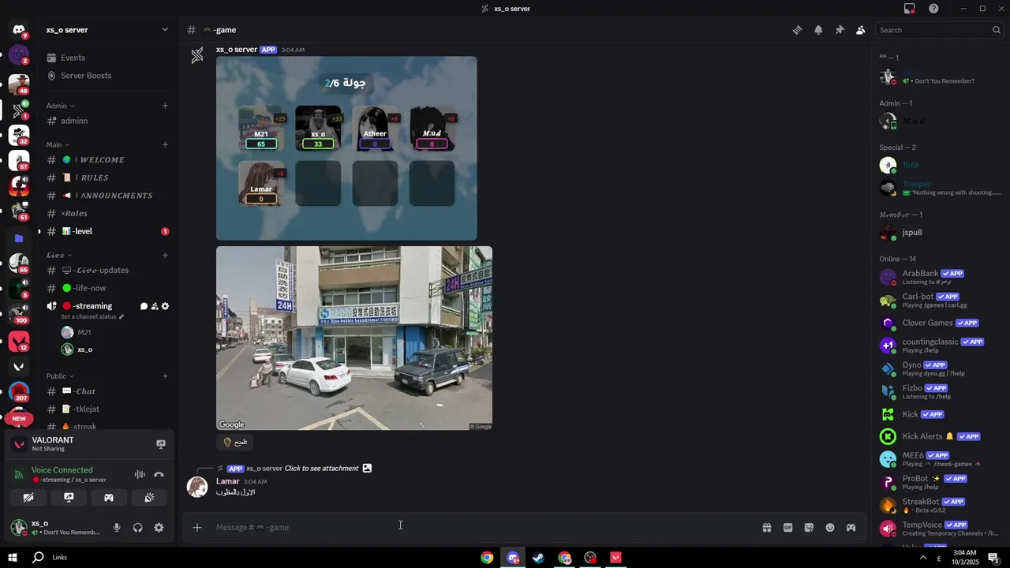Viewport: 1010px width, 568px height.
Task: Open the soundboard in voice panel
Action: (x=149, y=498)
